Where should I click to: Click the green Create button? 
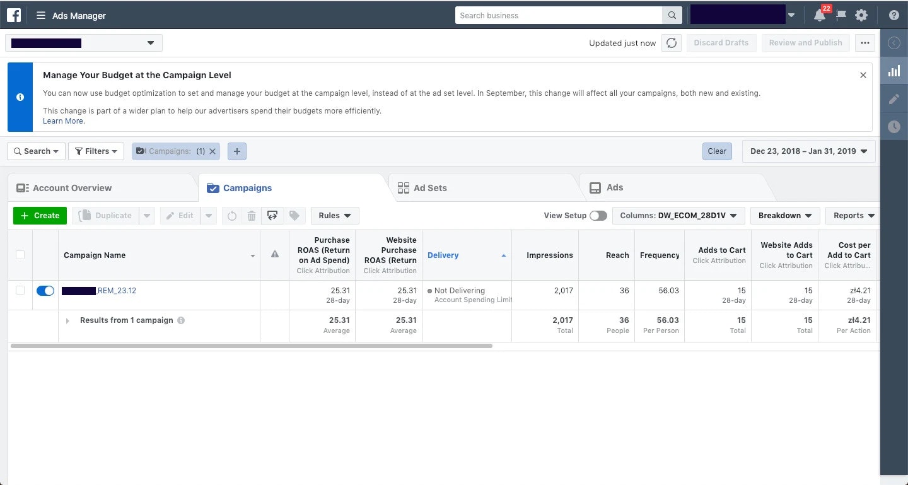pos(40,216)
